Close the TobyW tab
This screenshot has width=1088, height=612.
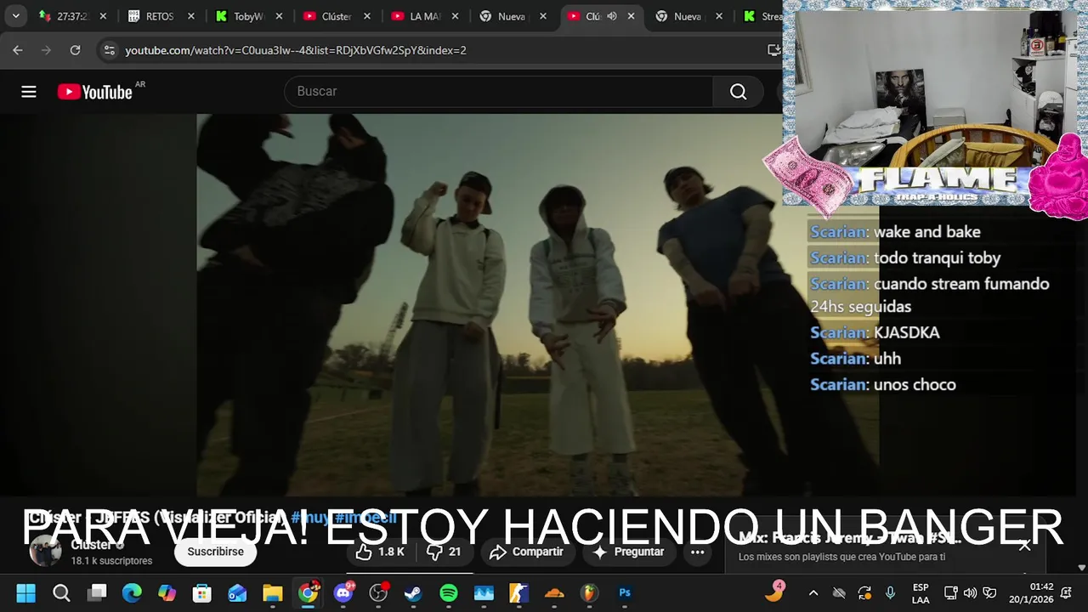pos(279,16)
